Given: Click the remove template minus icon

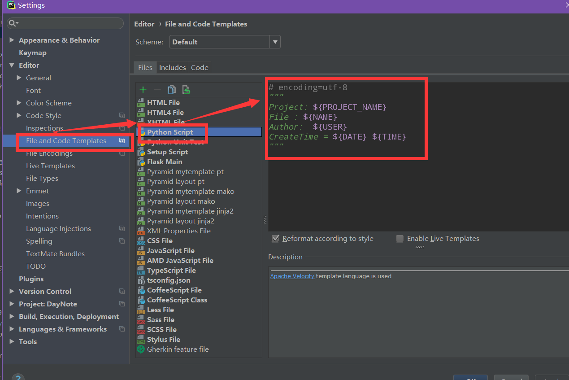Looking at the screenshot, I should (157, 90).
